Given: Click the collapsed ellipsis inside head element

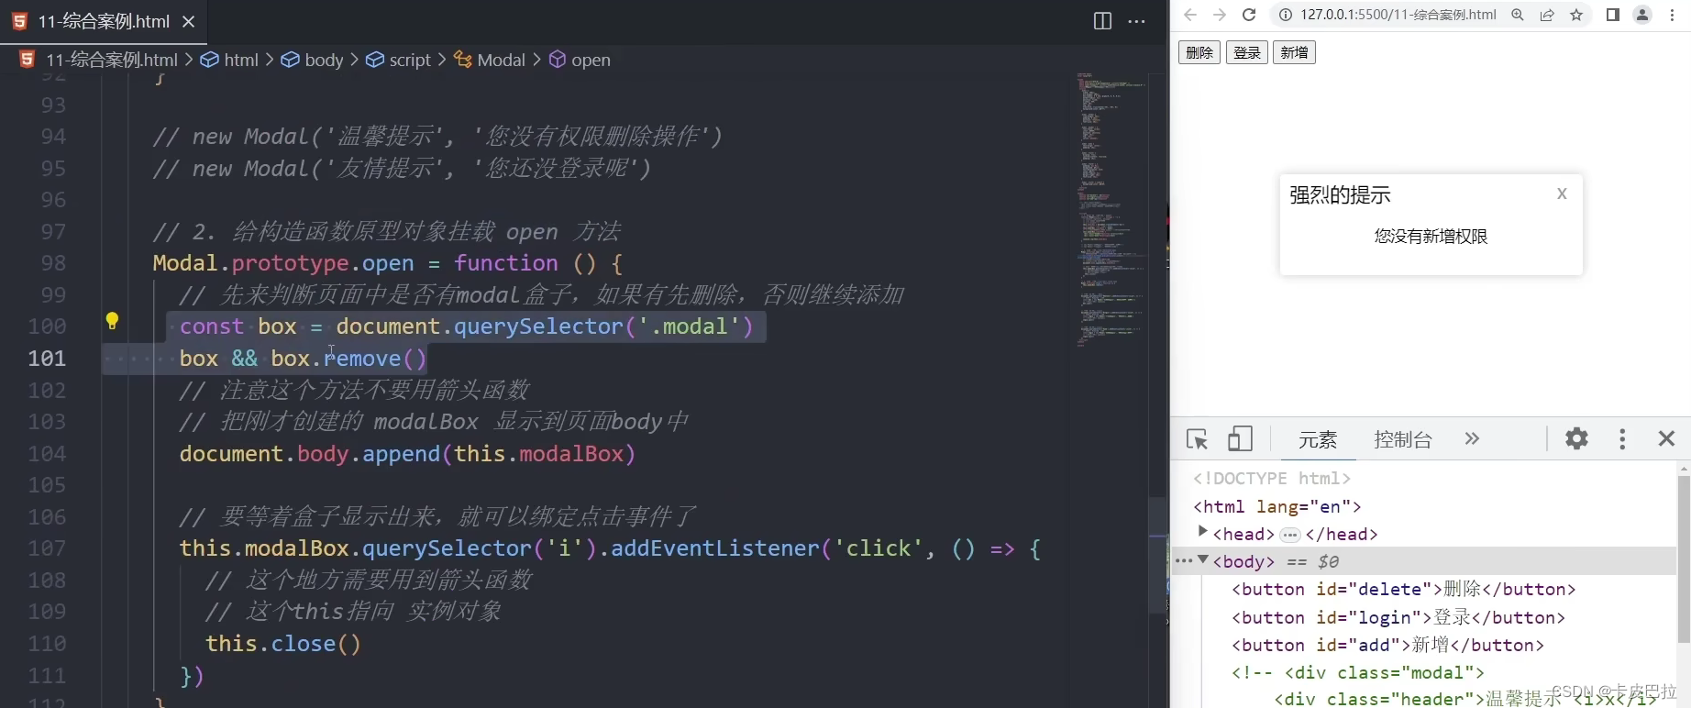Looking at the screenshot, I should 1290,535.
